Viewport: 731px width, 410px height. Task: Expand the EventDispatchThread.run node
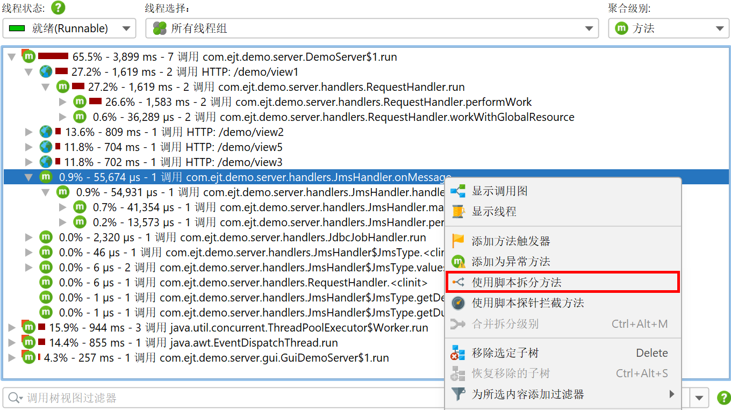[12, 342]
